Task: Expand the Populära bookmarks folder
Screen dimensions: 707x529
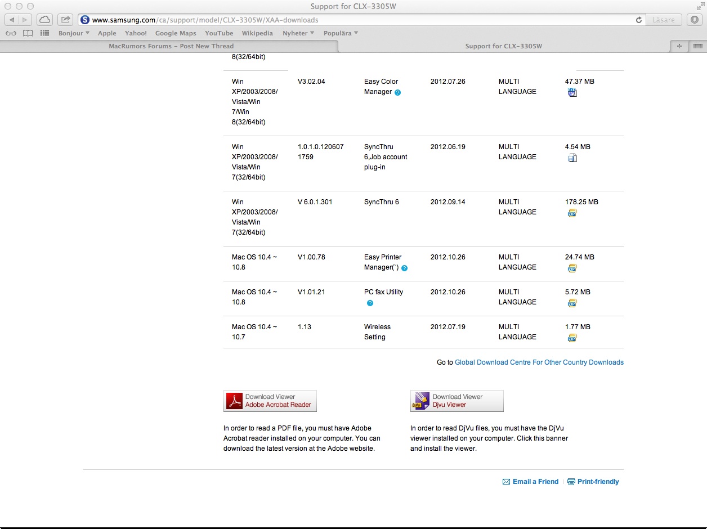Action: pyautogui.click(x=341, y=33)
